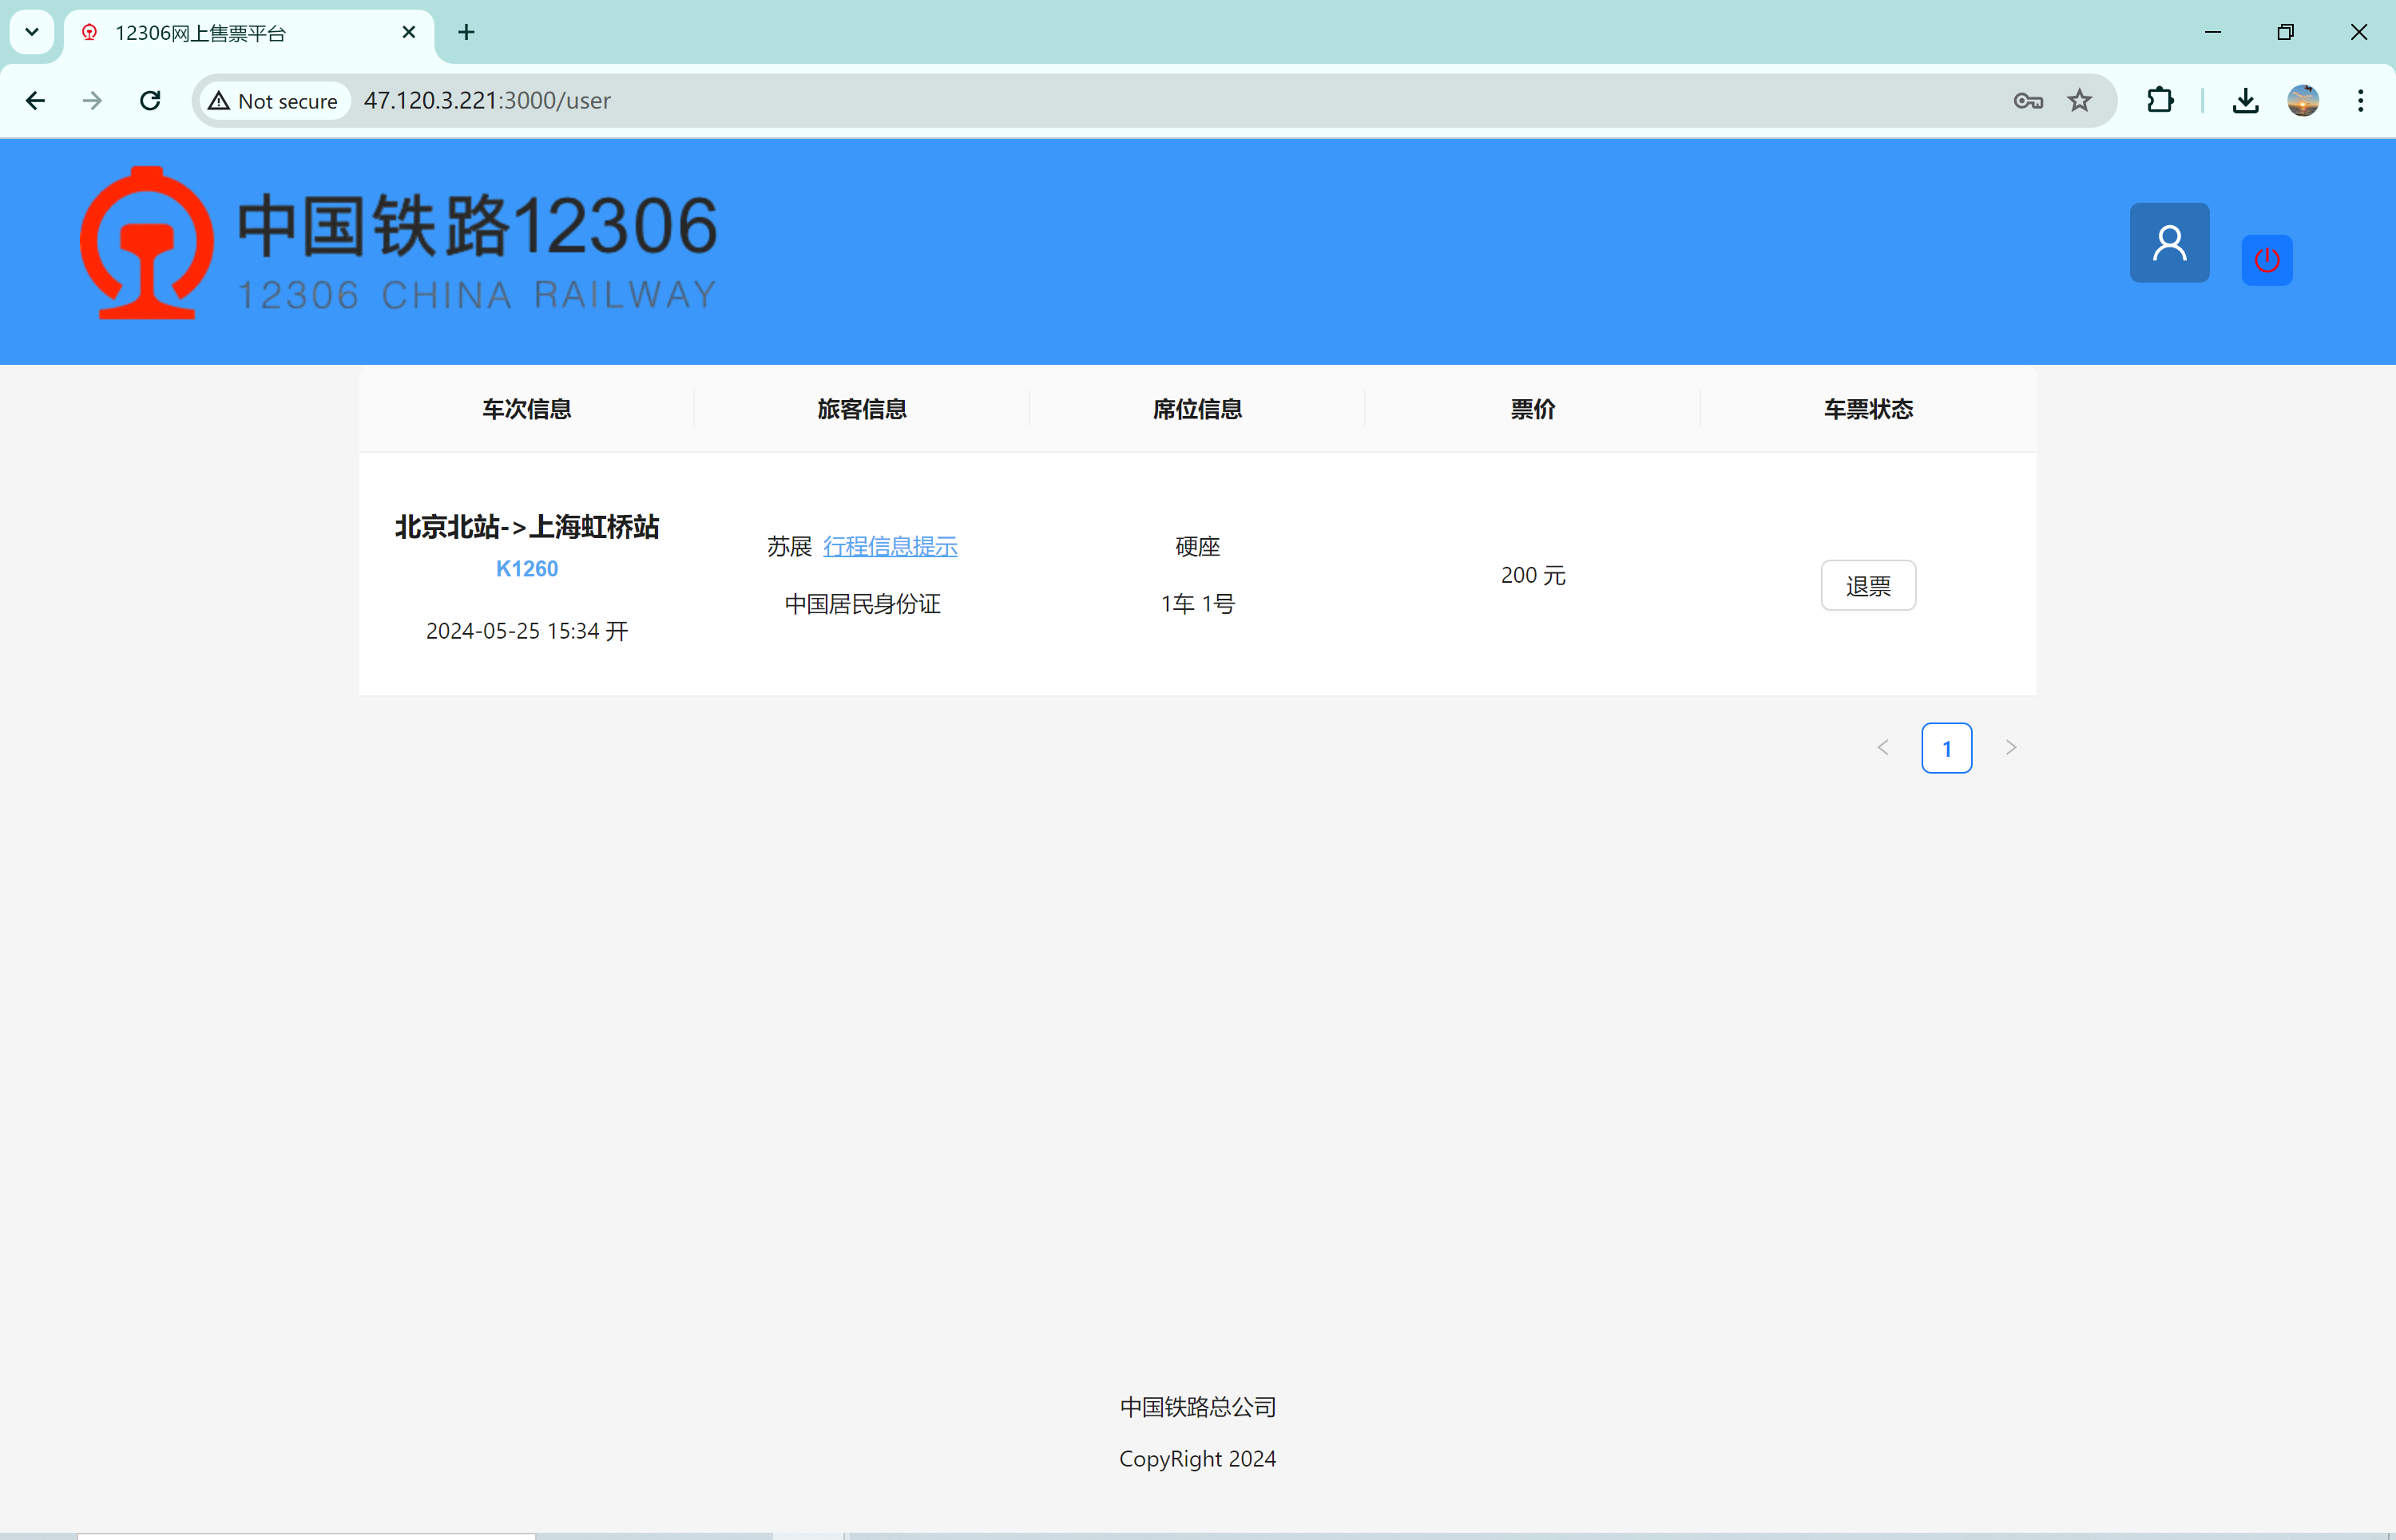The height and width of the screenshot is (1540, 2396).
Task: Click the passenger name 苏展
Action: coord(789,547)
